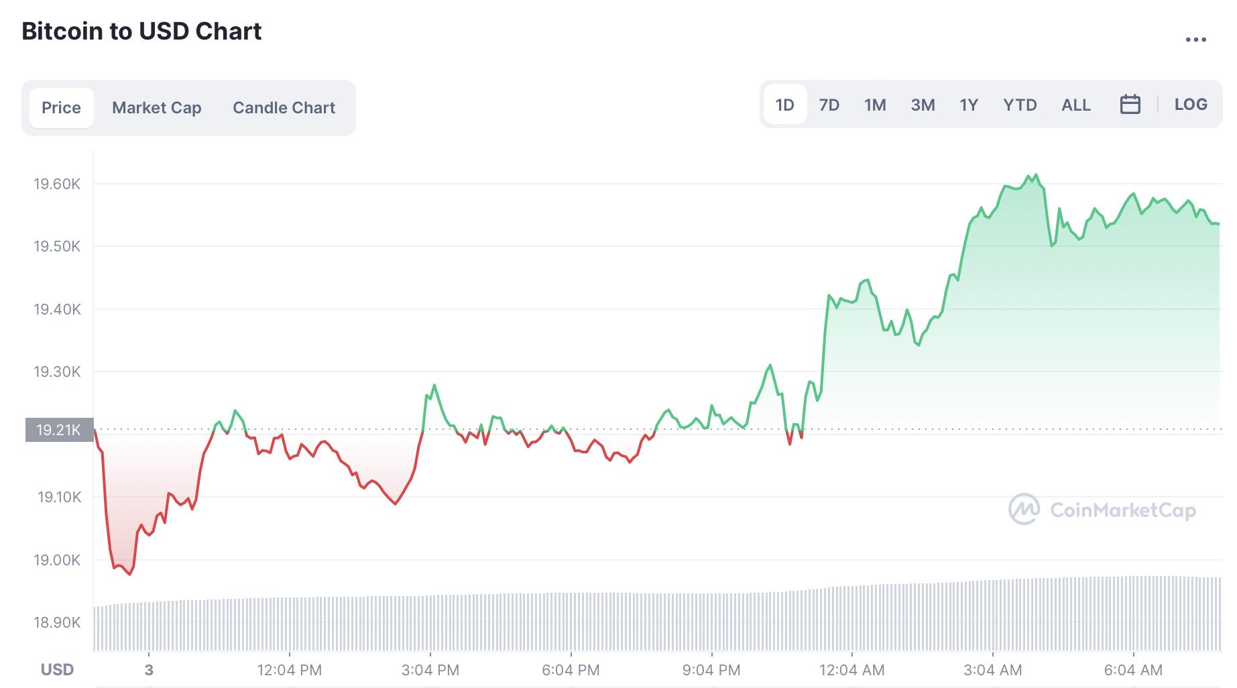Open the three-dot more options menu
The image size is (1237, 688).
(1195, 40)
